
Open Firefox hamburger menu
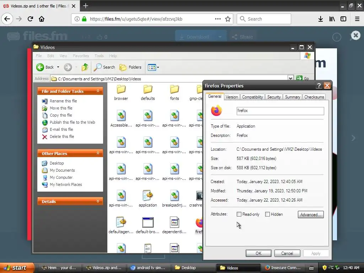[x=357, y=19]
